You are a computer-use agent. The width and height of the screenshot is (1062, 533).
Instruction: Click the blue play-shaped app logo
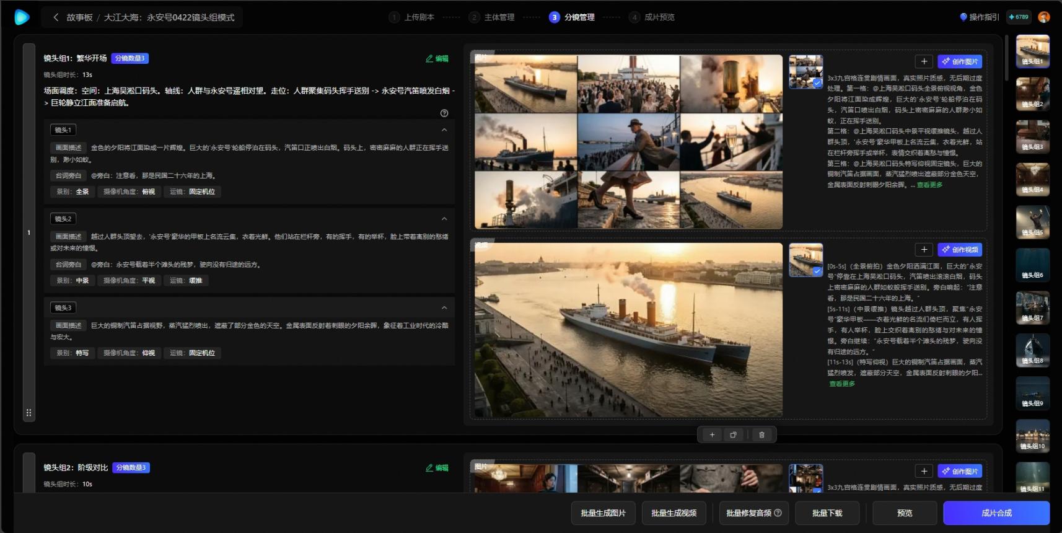[22, 17]
